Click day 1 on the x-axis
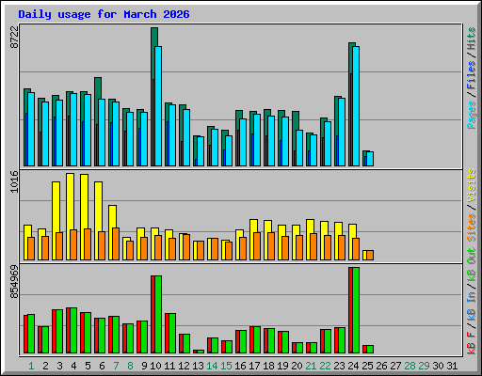482x376 pixels. (31, 366)
